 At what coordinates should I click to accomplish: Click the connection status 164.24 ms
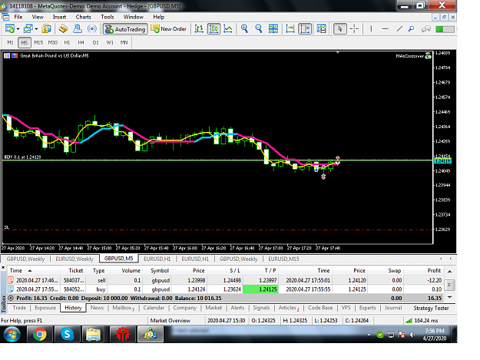[422, 321]
